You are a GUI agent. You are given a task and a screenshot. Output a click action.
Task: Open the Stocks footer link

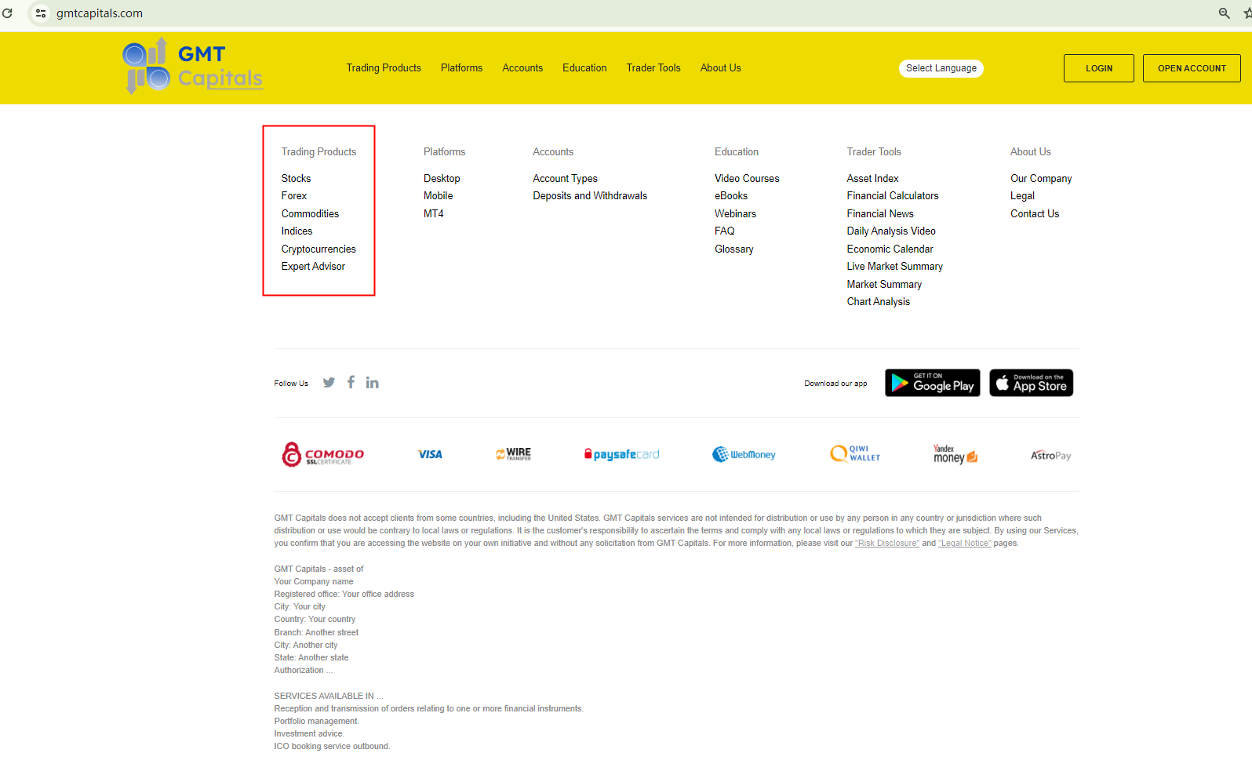(296, 179)
